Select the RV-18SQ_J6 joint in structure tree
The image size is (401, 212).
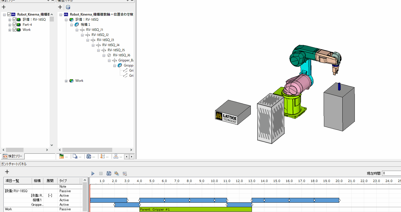tap(121, 55)
